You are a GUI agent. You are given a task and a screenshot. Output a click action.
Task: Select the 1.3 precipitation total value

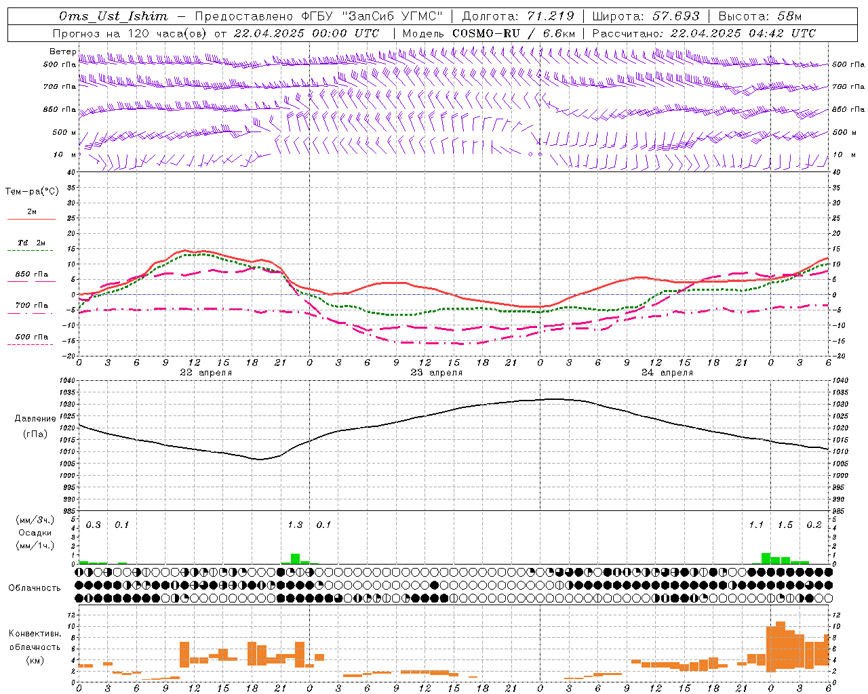295,525
